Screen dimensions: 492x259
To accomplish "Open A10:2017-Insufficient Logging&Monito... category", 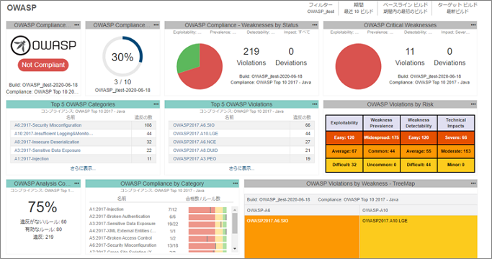I will click(53, 134).
